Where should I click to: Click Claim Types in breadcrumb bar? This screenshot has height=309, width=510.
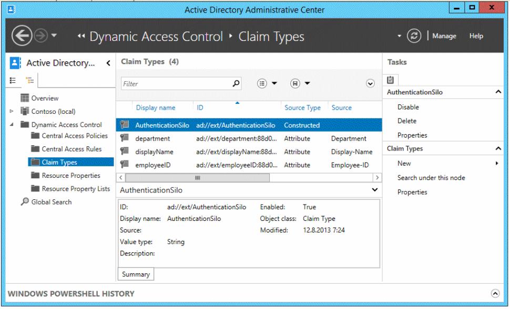coord(271,37)
